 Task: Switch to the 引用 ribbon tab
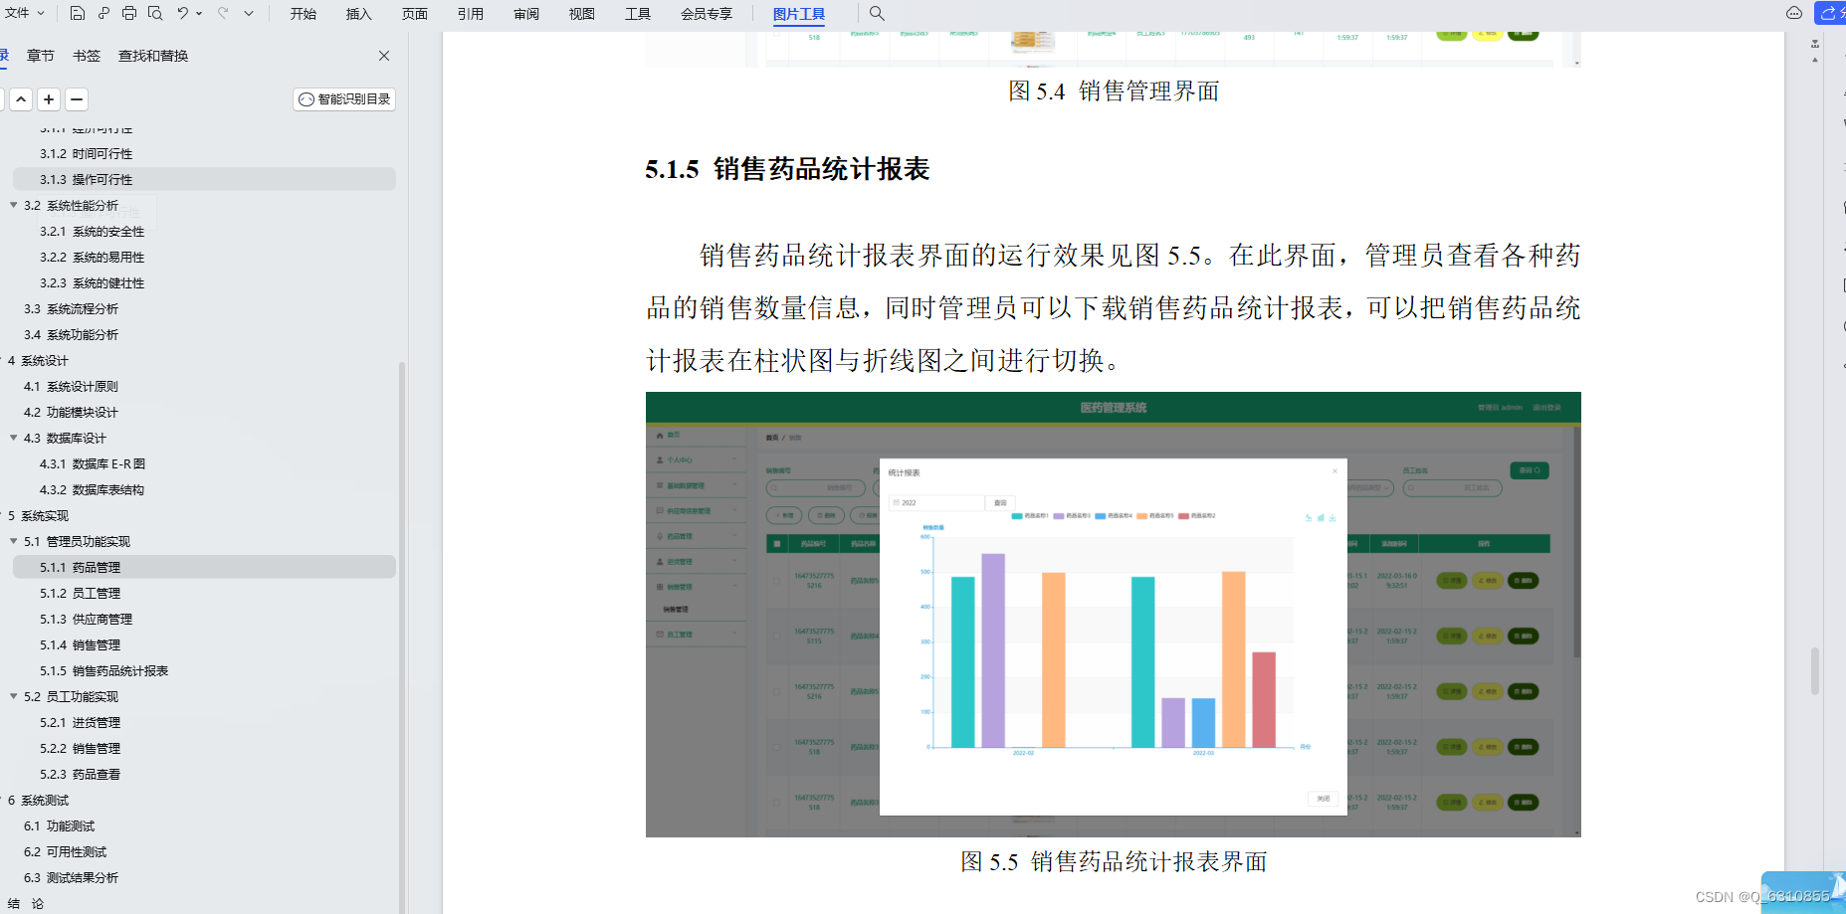click(x=471, y=14)
